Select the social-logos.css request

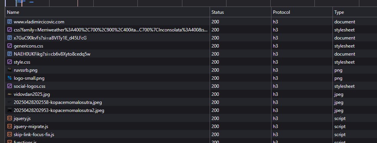pos(30,86)
